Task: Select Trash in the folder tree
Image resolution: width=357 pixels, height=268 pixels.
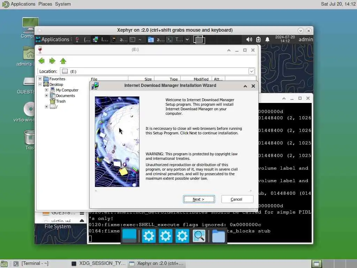Action: coord(61,101)
